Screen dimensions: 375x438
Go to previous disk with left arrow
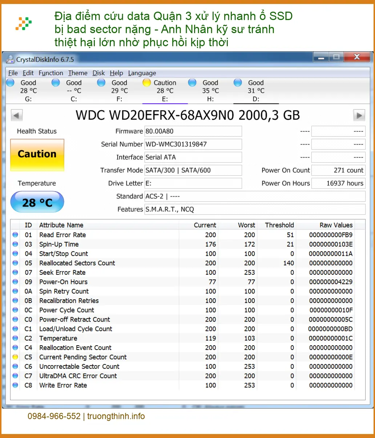pyautogui.click(x=17, y=115)
